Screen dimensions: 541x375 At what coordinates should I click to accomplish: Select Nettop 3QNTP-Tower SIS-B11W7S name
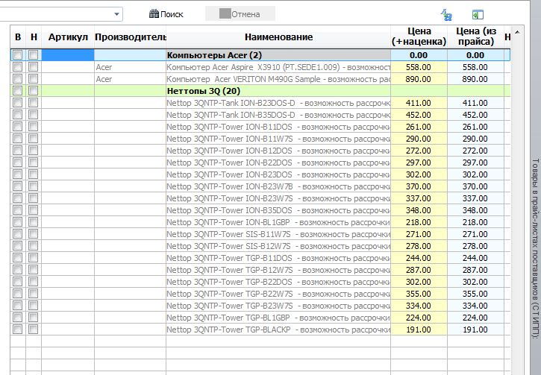[278, 234]
